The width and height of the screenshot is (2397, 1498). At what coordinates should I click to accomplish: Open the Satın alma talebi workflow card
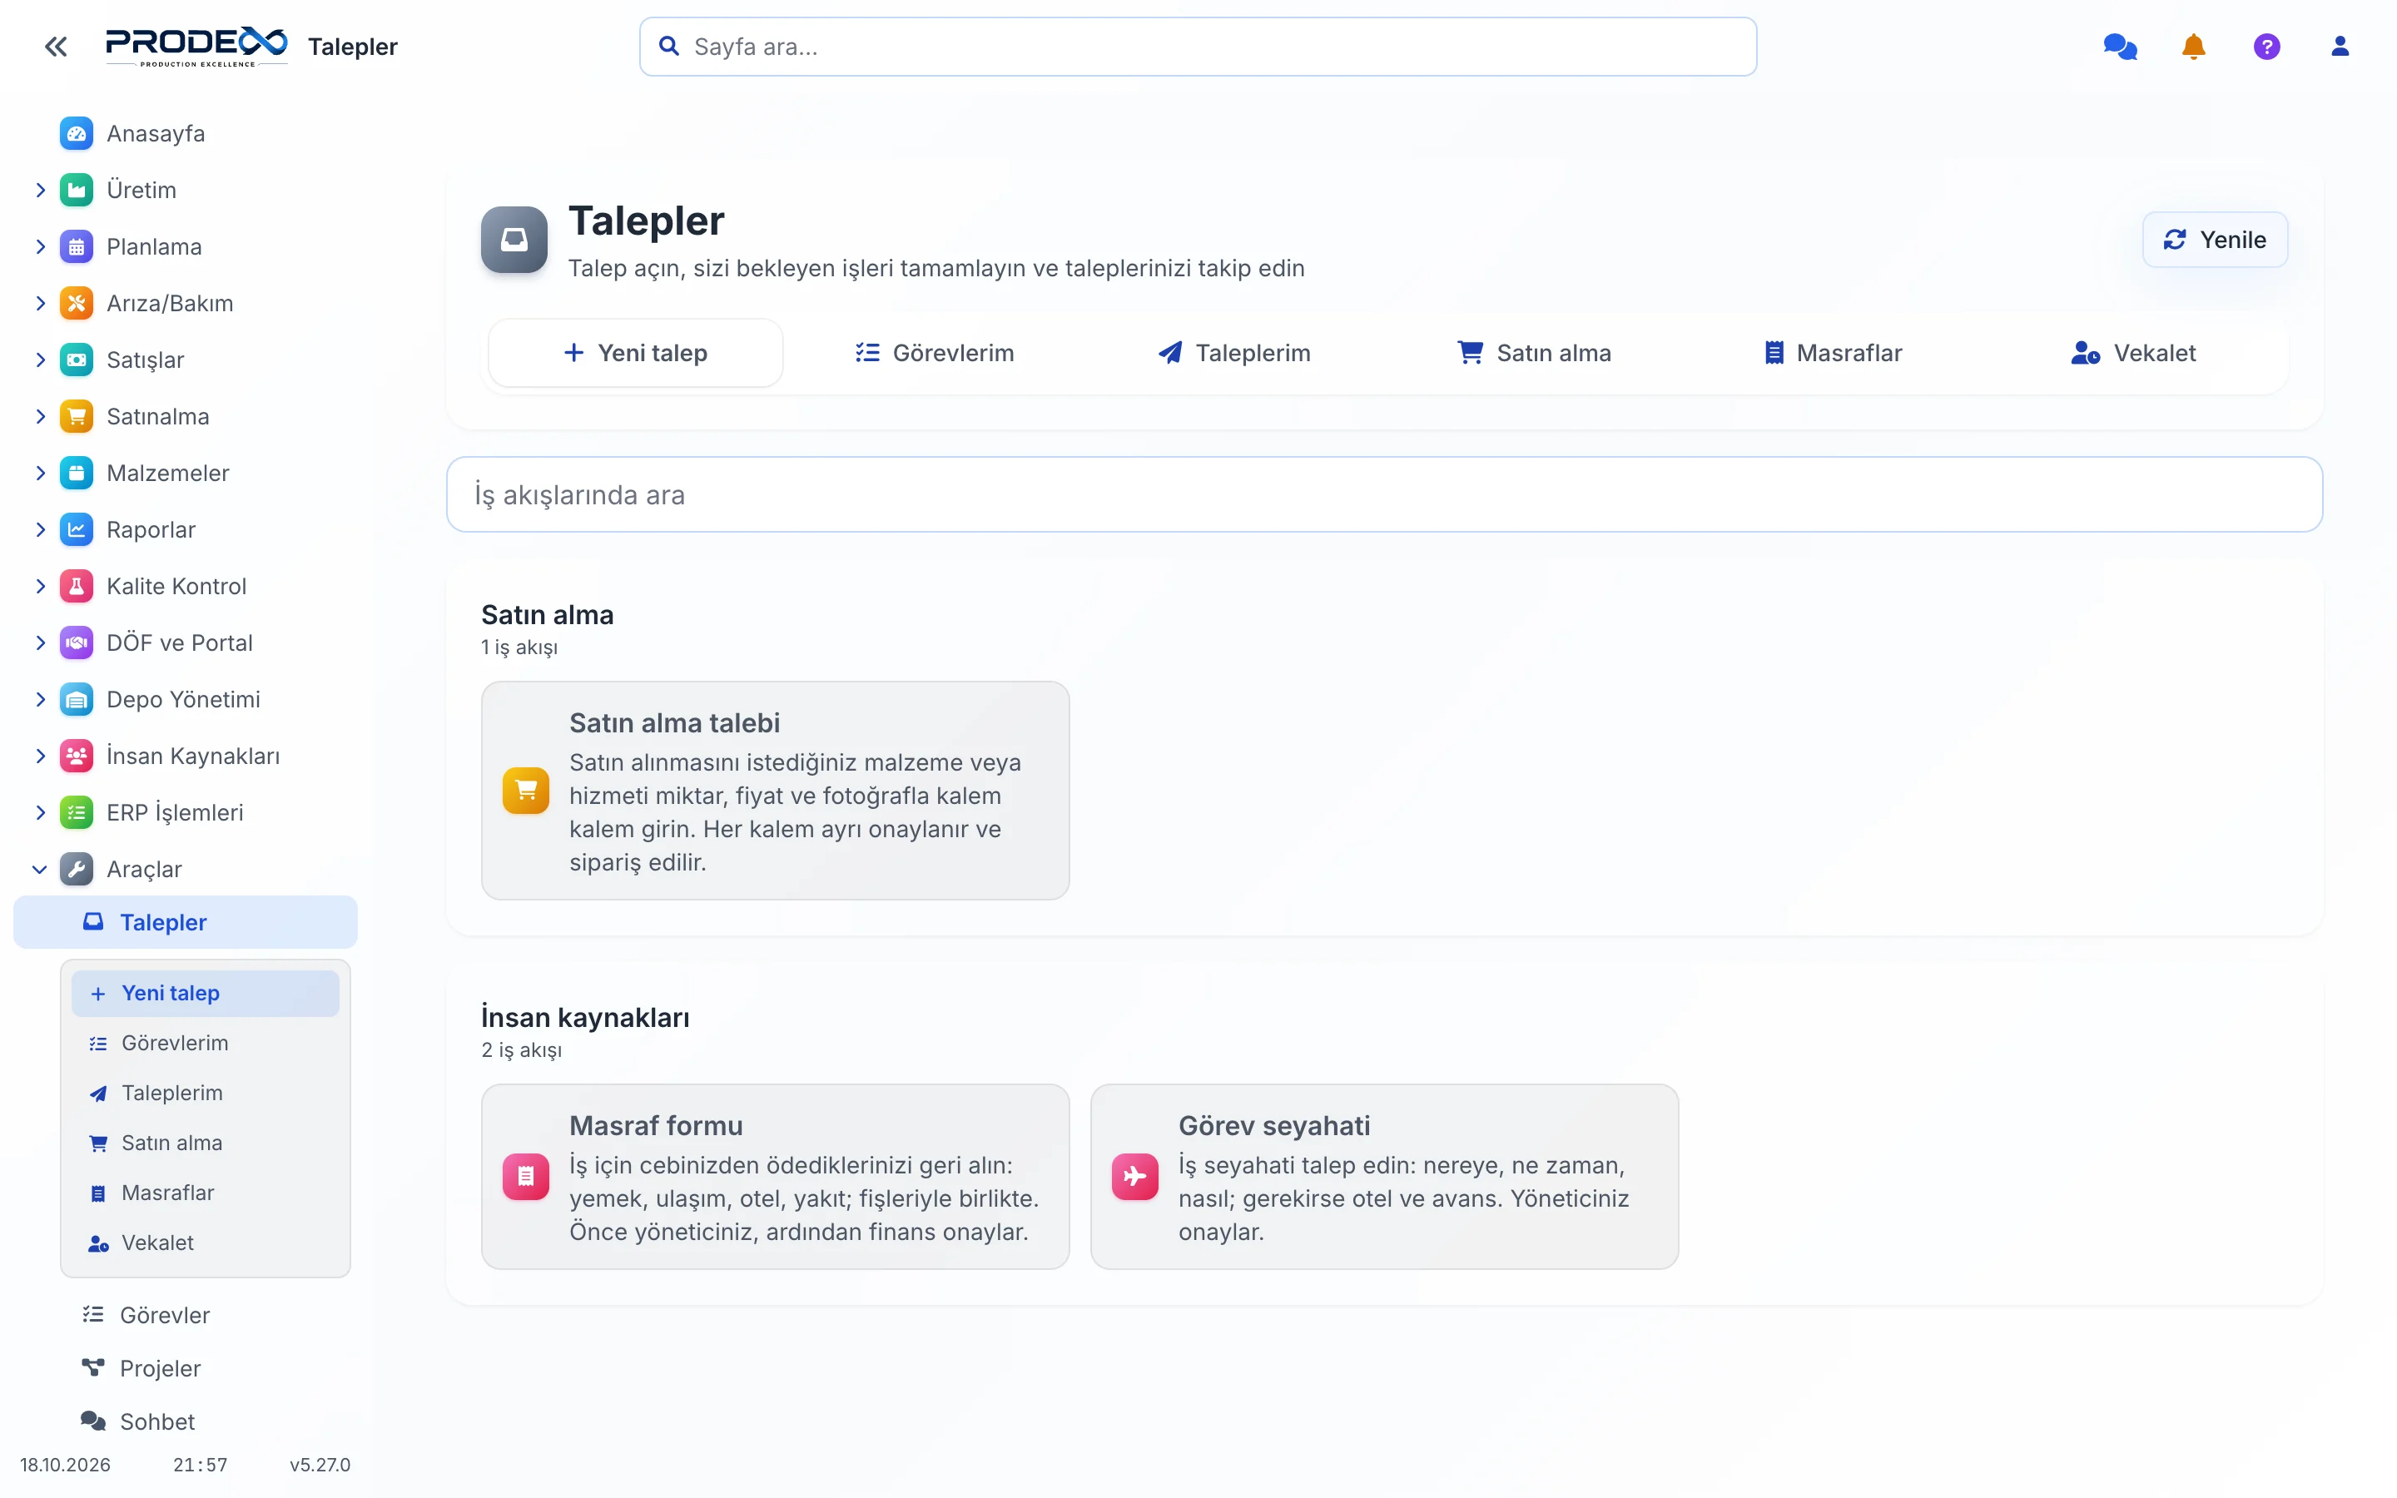tap(775, 791)
